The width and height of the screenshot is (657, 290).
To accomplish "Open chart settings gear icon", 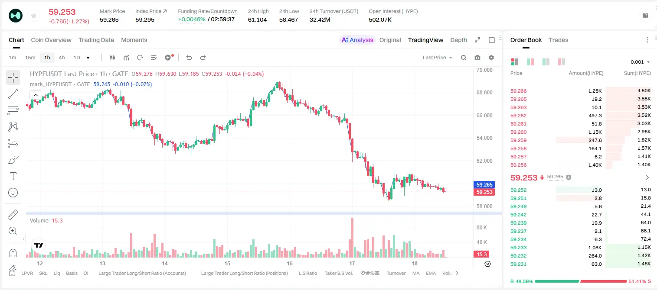I will coord(491,58).
